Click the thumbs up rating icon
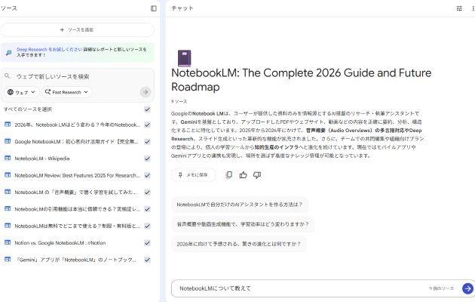 click(x=243, y=175)
